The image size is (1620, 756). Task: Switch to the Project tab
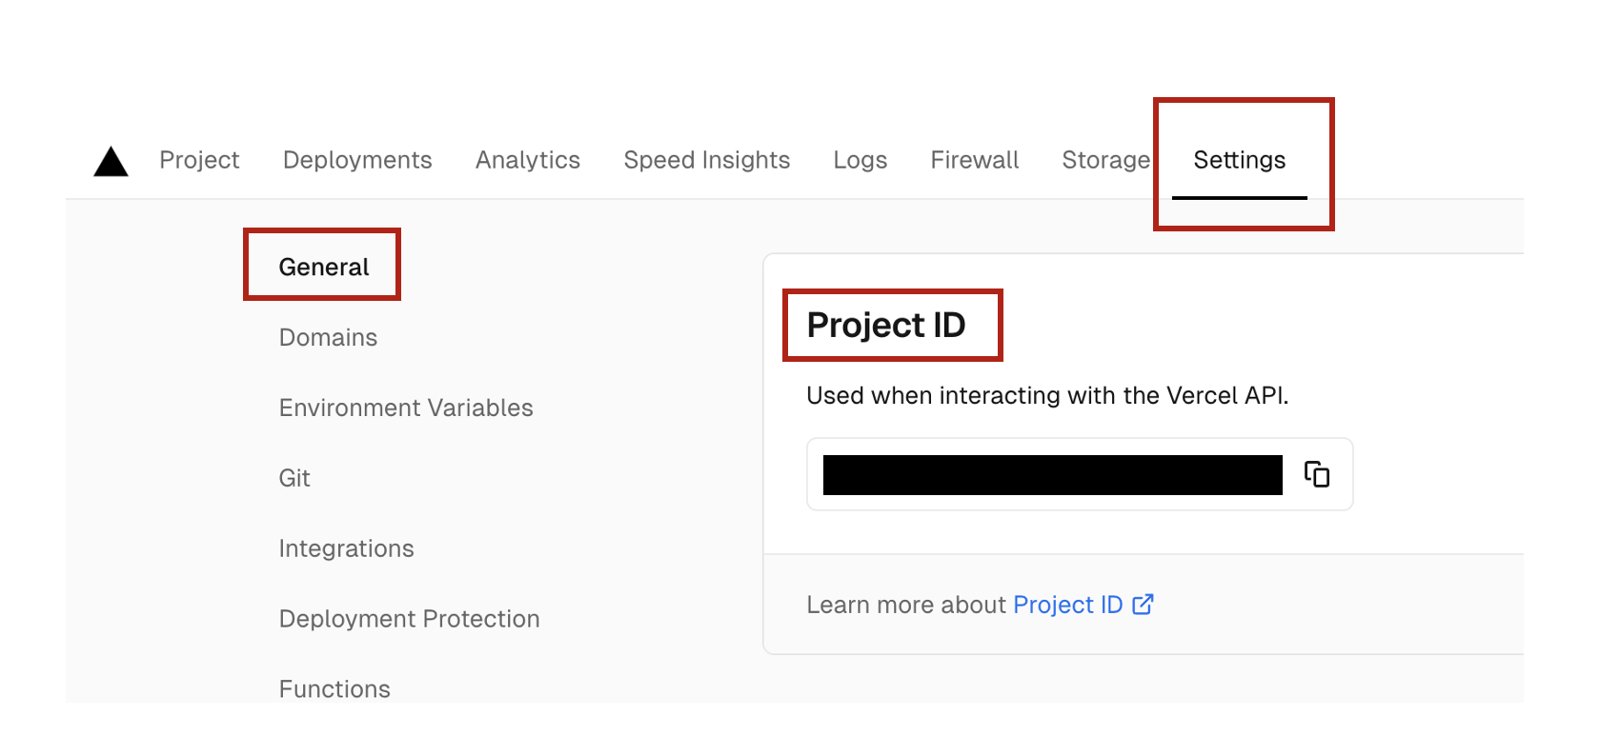[199, 160]
